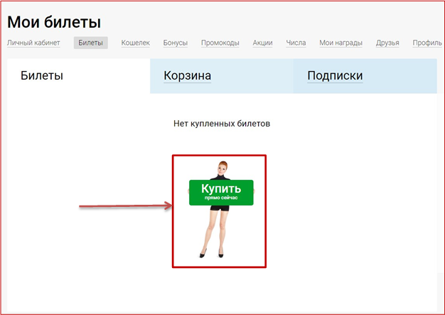The height and width of the screenshot is (315, 445).
Task: Go to the Кошелек section
Action: coord(135,43)
